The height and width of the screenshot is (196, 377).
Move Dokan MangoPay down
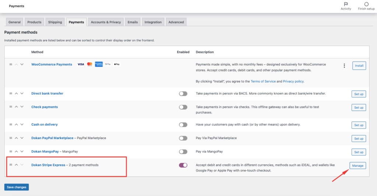(22, 152)
